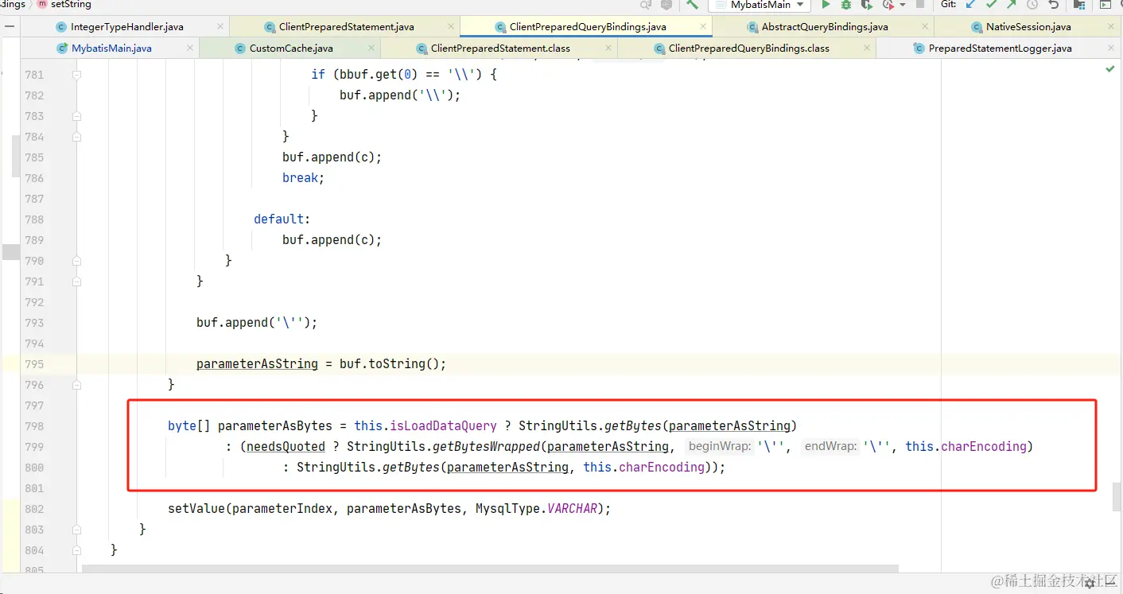The image size is (1123, 594).
Task: Click the gutter line number 795
Action: (34, 364)
